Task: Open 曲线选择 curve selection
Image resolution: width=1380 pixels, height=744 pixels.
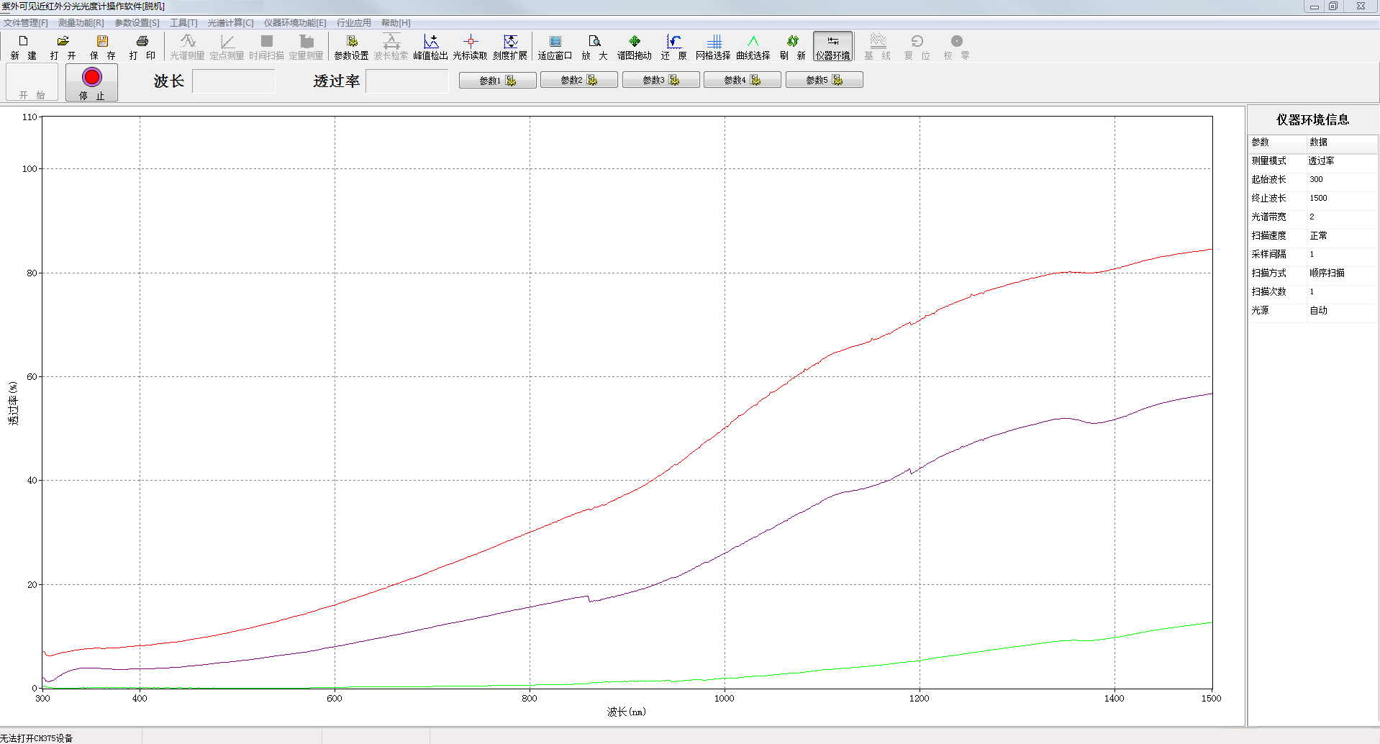Action: tap(753, 46)
